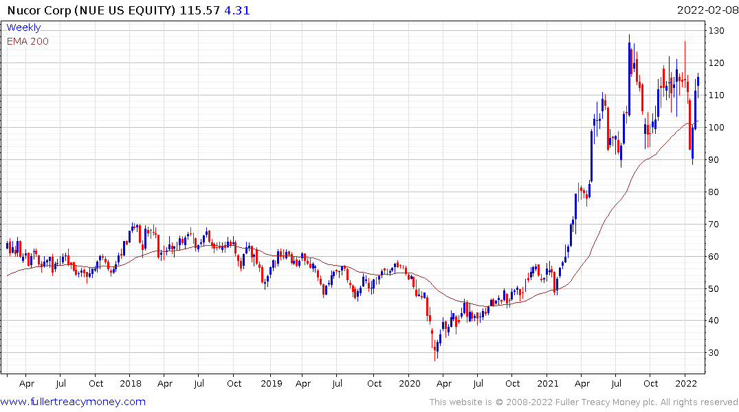Viewport: 739px width, 412px height.
Task: Click the EMA 200 legend label
Action: (27, 41)
